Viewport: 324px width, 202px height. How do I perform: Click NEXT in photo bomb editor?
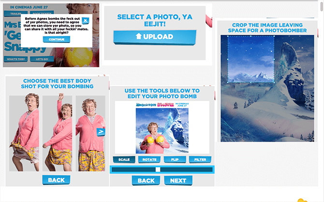(x=178, y=181)
